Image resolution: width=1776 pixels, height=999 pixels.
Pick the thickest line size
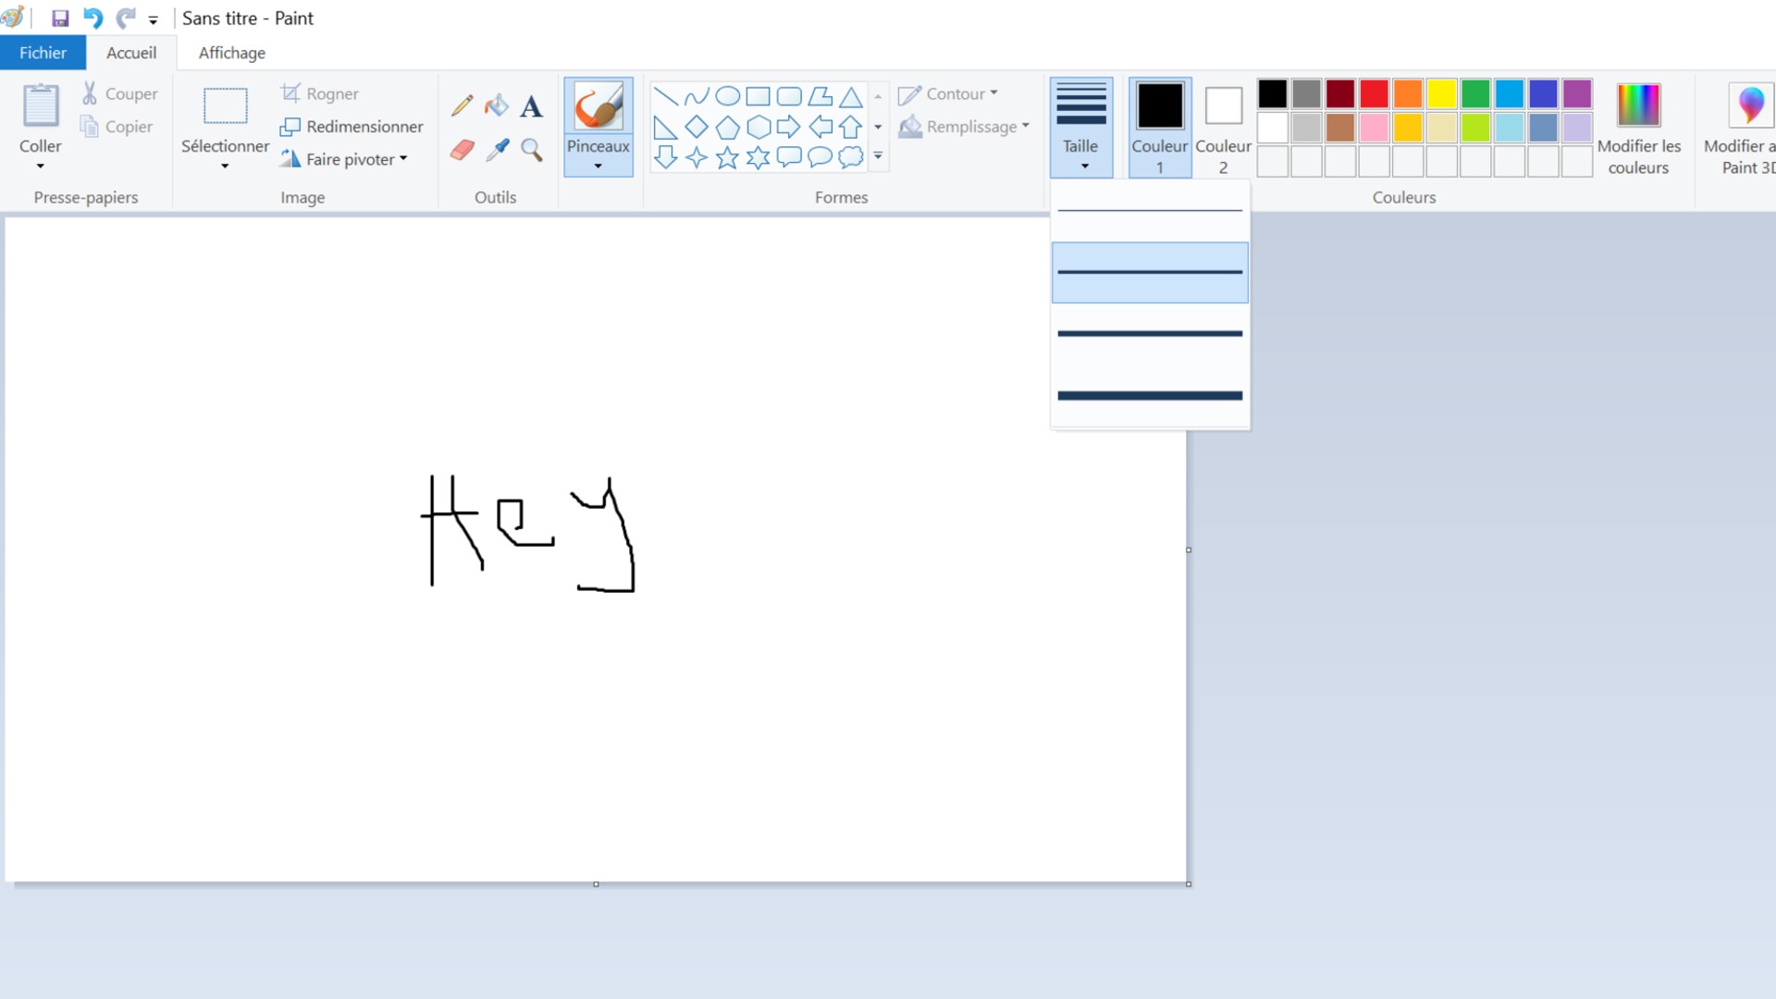coord(1150,396)
